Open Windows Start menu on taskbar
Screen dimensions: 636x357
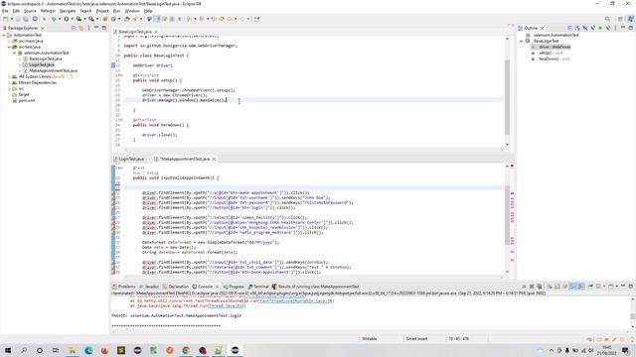tap(7, 350)
